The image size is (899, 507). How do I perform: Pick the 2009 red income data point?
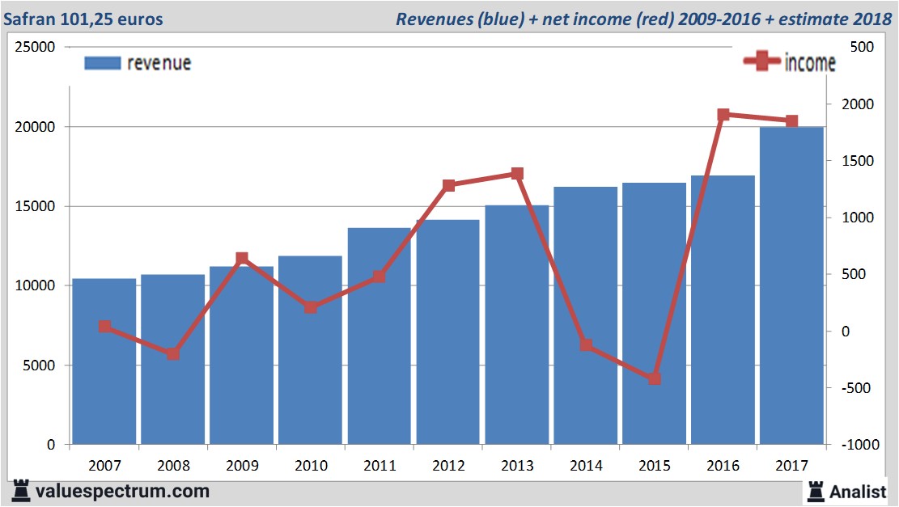click(x=242, y=259)
